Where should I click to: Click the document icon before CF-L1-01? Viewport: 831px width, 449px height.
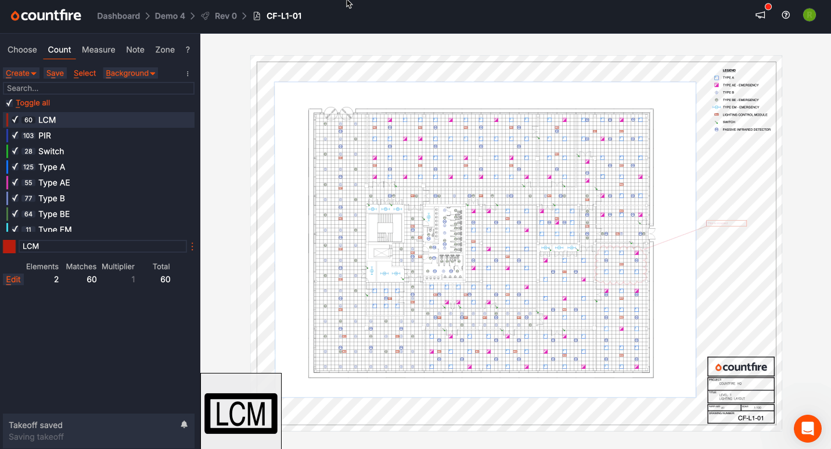[257, 16]
